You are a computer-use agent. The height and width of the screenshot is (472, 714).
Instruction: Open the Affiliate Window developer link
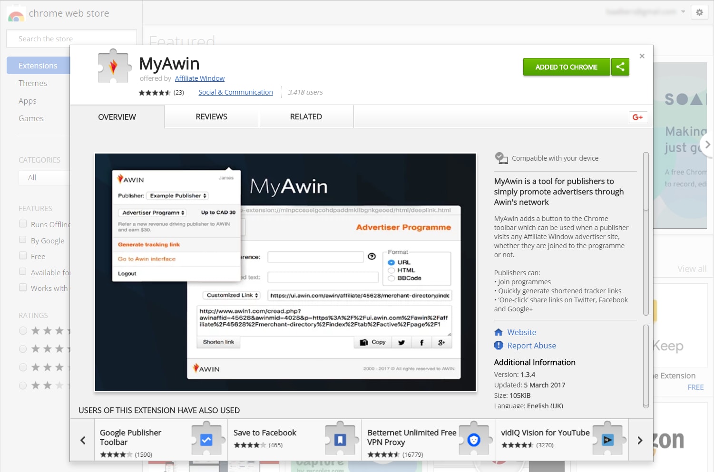tap(199, 78)
